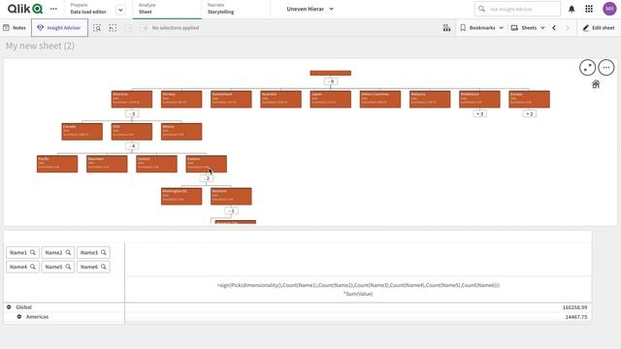Select the USA org chart node
This screenshot has width=621, height=349.
tap(132, 132)
